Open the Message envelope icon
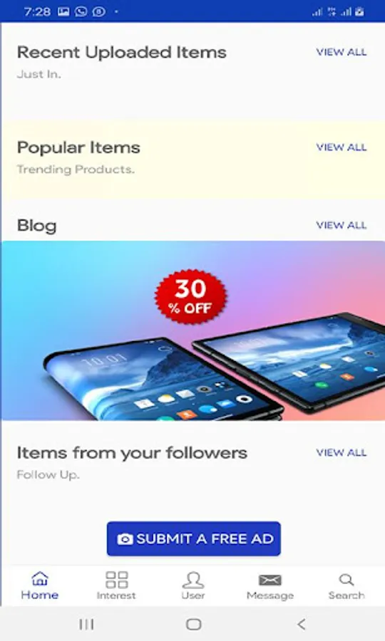 270,580
